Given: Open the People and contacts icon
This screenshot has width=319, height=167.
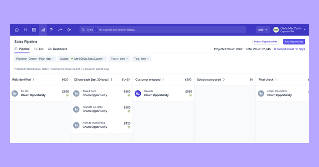Looking at the screenshot, I should pos(26,30).
